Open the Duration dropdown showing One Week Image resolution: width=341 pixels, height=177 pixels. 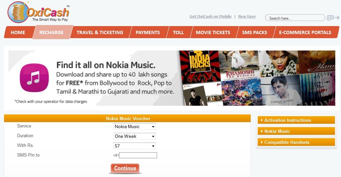coord(135,136)
